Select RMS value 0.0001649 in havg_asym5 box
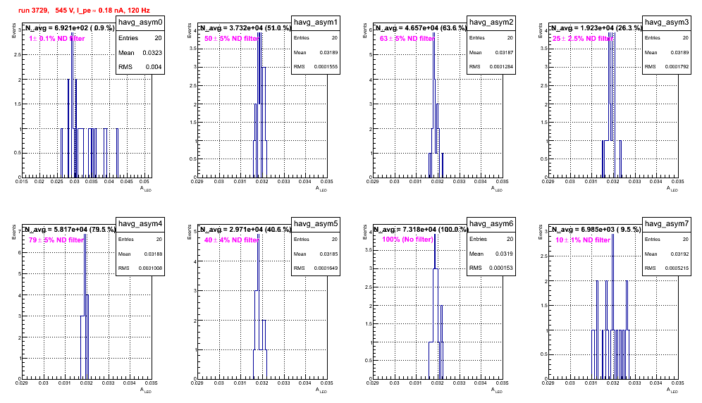Image resolution: width=702 pixels, height=403 pixels. click(x=326, y=268)
